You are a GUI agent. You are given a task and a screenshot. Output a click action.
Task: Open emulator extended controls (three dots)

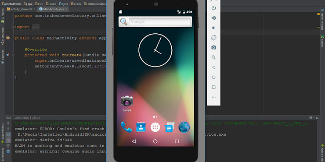pos(214,97)
